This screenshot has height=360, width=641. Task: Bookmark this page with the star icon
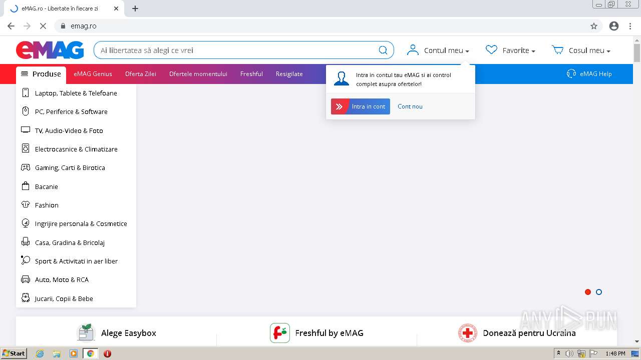(x=594, y=26)
